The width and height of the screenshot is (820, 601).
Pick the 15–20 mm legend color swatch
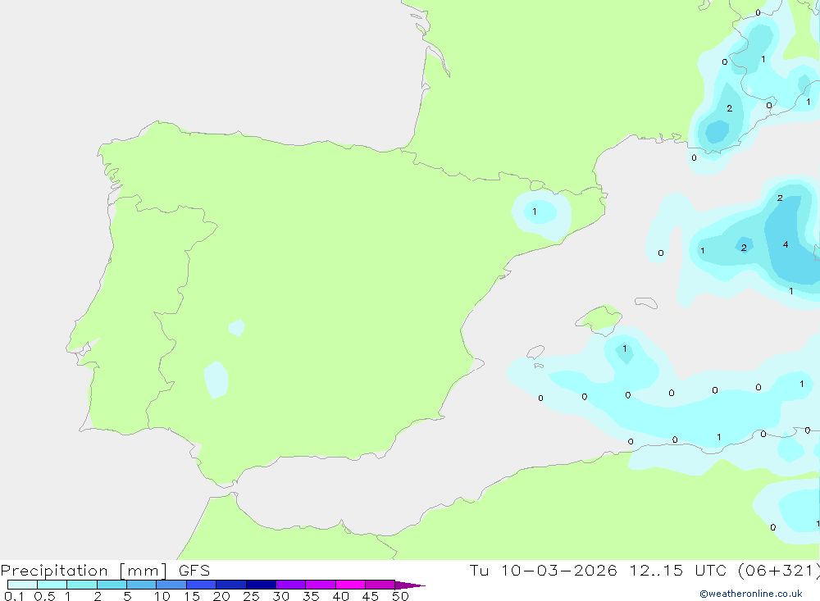tap(202, 585)
